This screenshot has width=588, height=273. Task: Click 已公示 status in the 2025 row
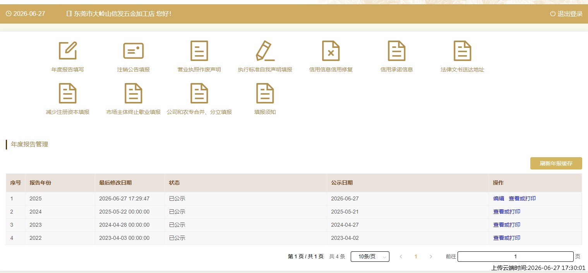[x=177, y=198]
